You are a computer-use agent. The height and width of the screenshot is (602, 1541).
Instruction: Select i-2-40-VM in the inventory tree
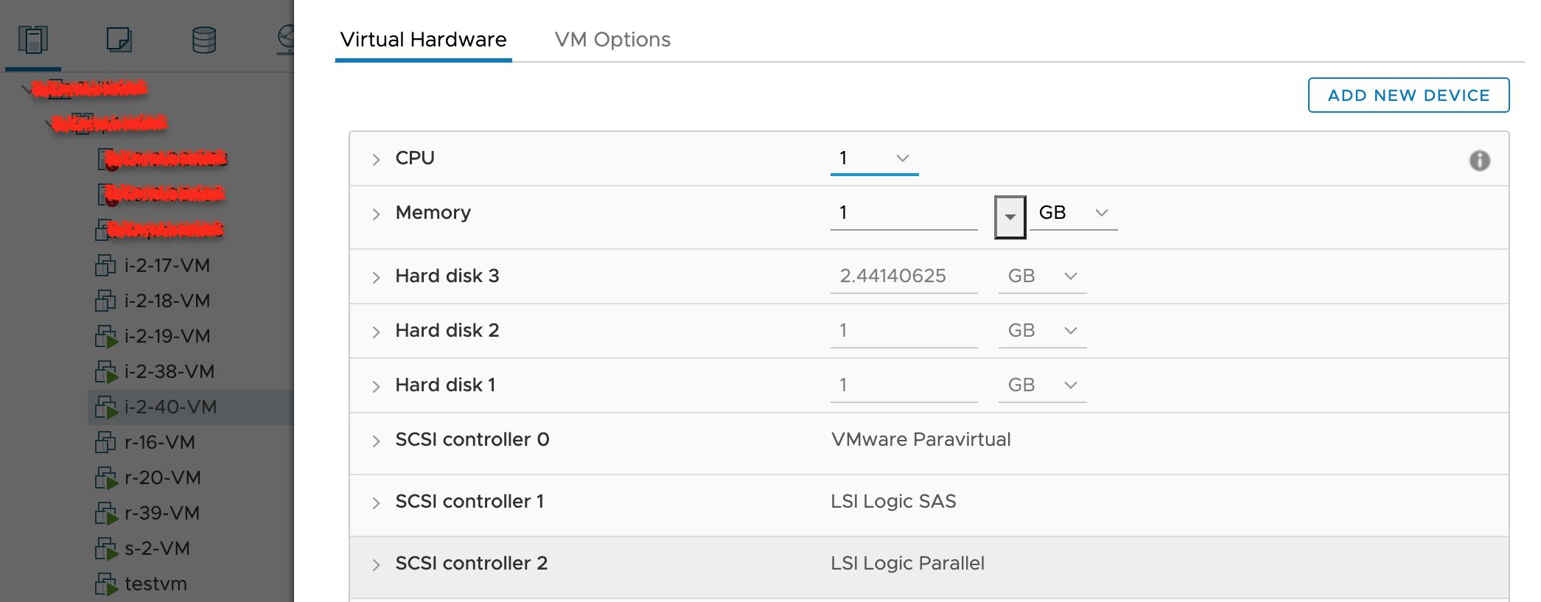tap(170, 407)
